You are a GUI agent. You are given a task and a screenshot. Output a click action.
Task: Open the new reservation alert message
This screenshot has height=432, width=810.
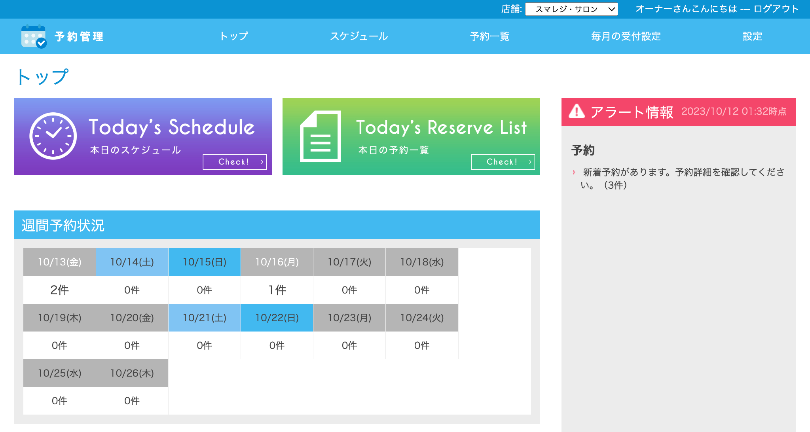pos(682,178)
